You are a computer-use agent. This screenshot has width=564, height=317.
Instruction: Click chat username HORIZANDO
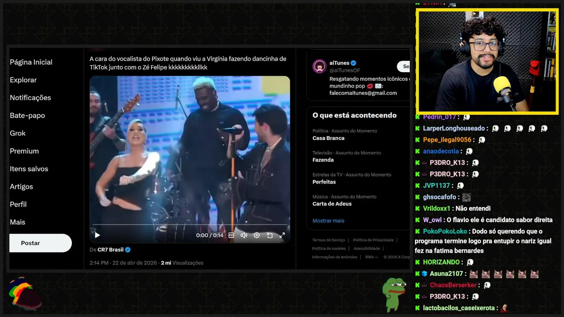pyautogui.click(x=442, y=262)
